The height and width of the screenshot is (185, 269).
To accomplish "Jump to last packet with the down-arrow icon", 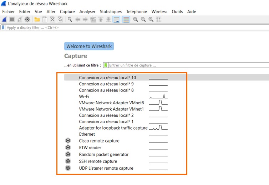I will click(108, 19).
